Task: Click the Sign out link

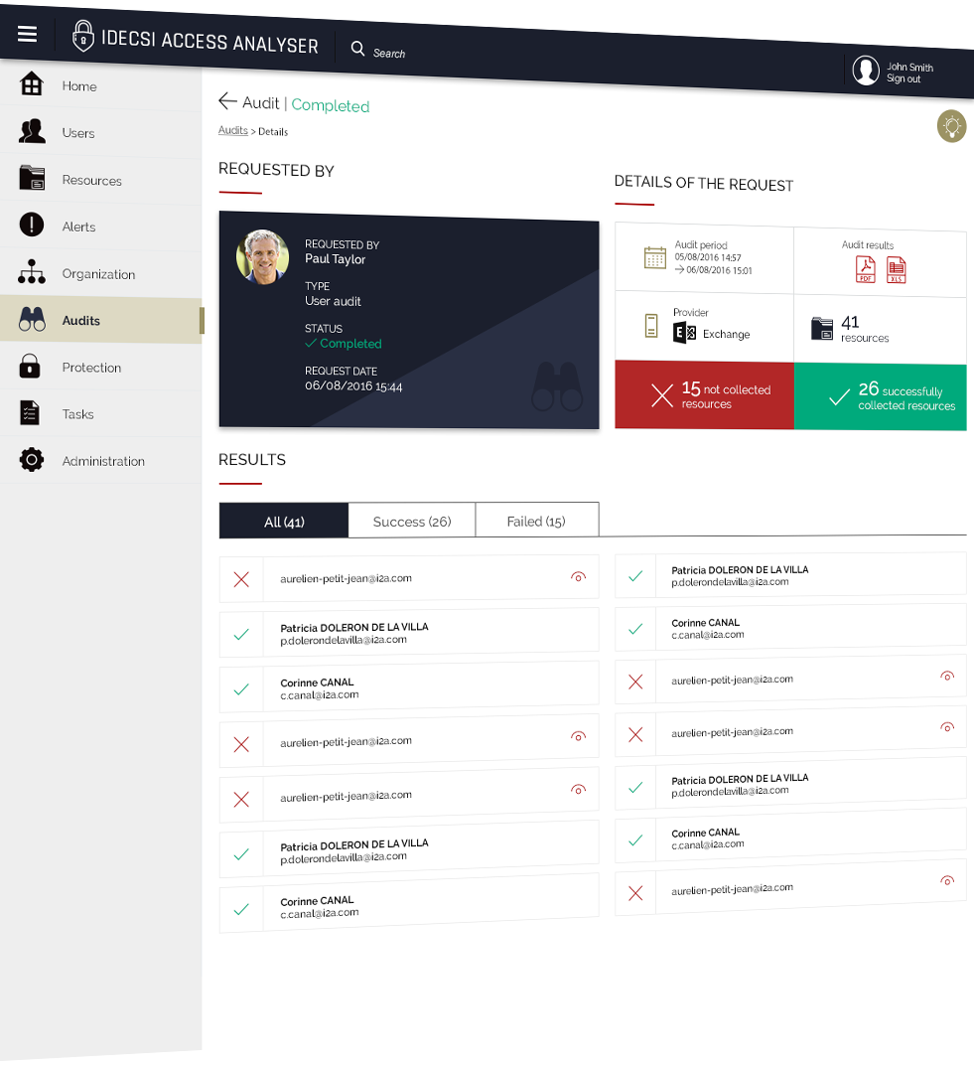Action: 904,79
